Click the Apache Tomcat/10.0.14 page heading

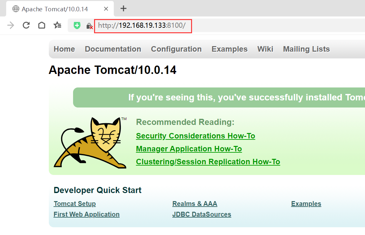click(113, 70)
